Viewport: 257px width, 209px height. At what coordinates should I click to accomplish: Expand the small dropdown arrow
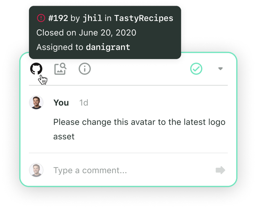[x=220, y=68]
